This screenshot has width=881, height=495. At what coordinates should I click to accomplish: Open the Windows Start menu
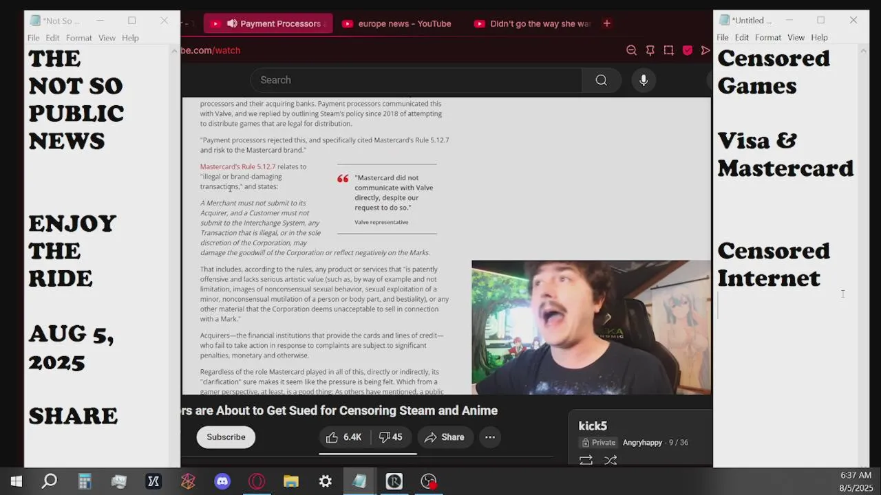click(x=16, y=481)
